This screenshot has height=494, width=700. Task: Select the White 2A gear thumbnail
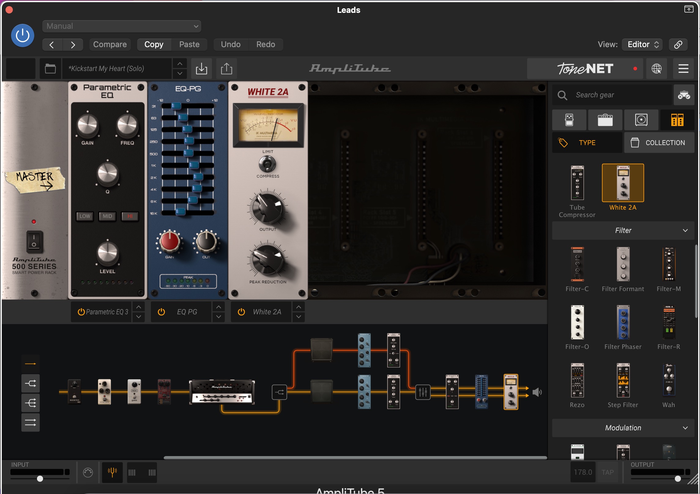point(623,183)
